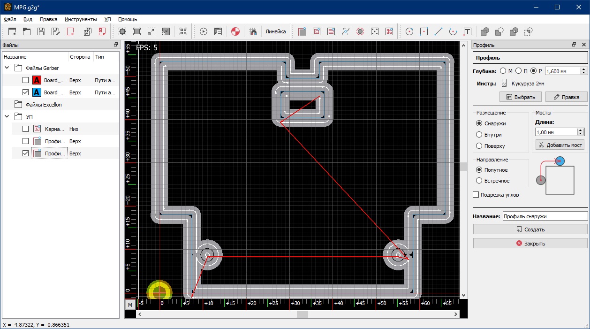Select the Drilling toolpath dice icon
Screen dimensions: 590x329
[x=375, y=31]
